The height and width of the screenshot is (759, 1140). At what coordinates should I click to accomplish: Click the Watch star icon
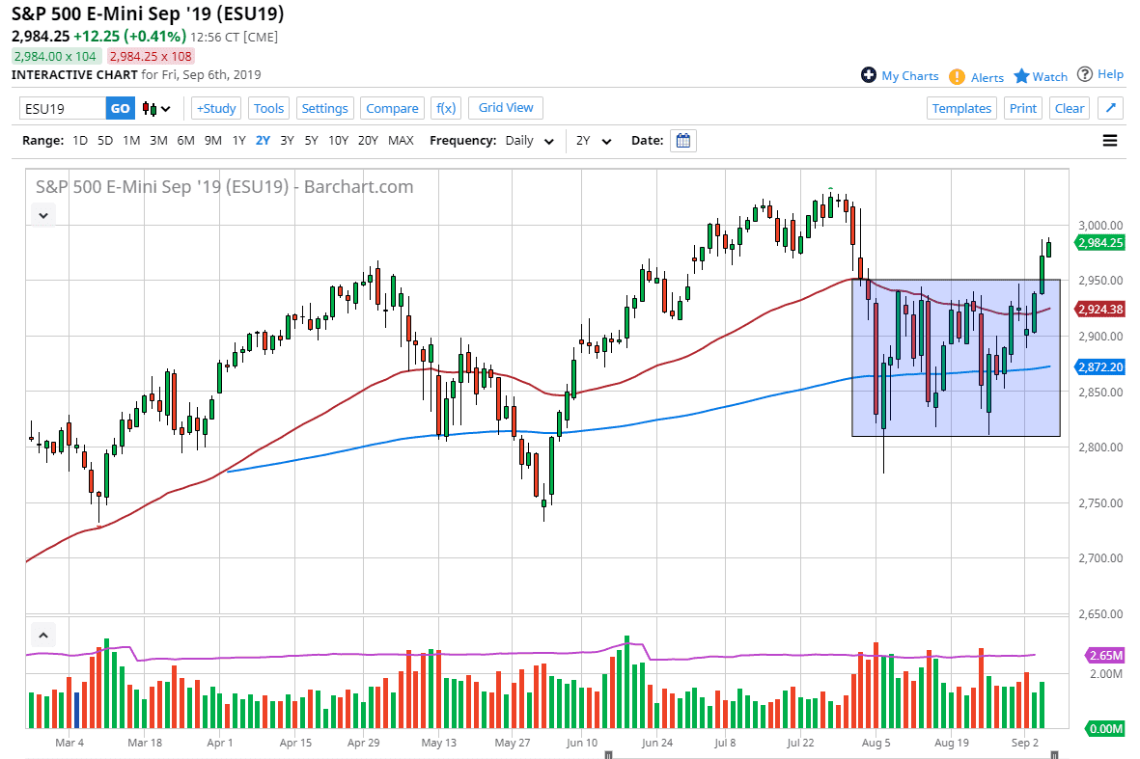click(1021, 76)
